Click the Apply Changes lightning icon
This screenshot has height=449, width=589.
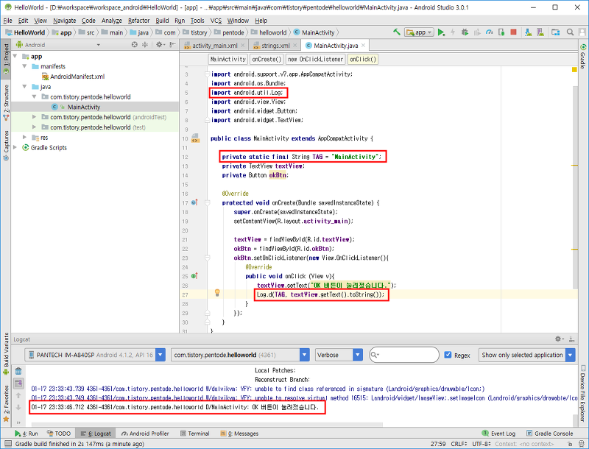(453, 32)
